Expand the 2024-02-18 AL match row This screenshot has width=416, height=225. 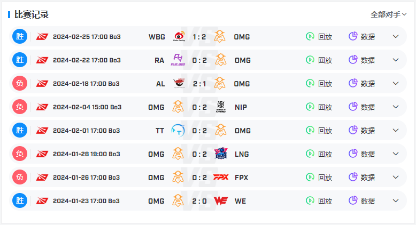click(396, 83)
